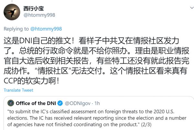Click the Translate Tweet link

tap(18, 90)
